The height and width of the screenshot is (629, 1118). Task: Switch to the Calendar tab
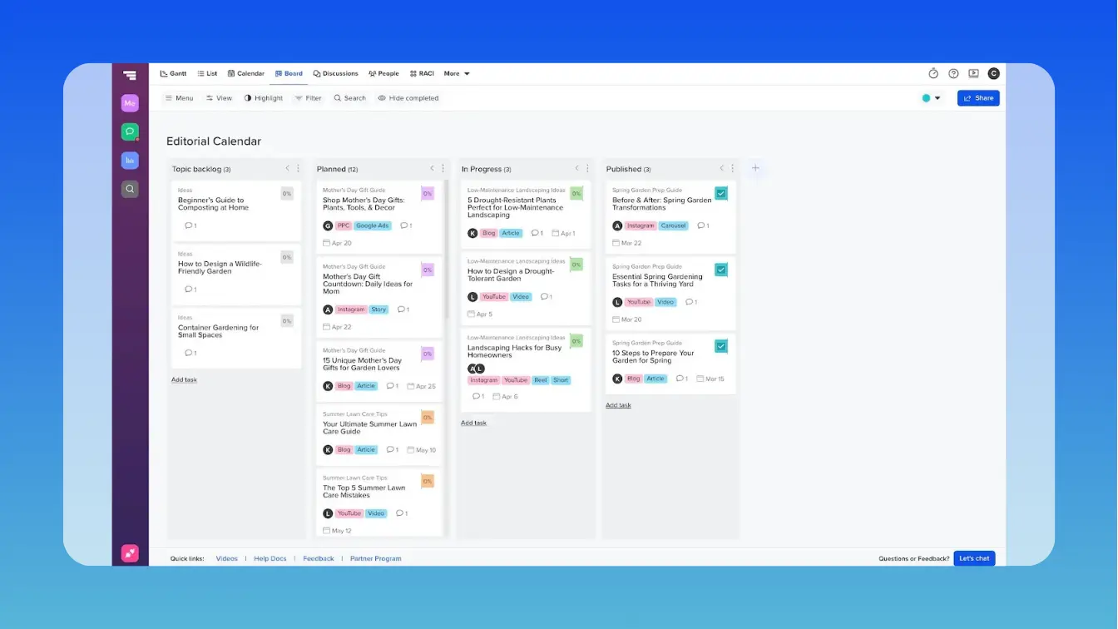[246, 73]
